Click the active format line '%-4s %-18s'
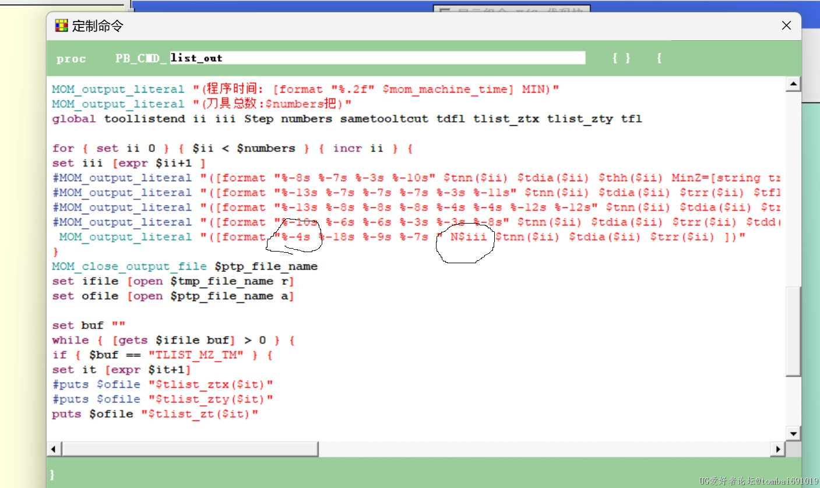The image size is (820, 488). point(402,237)
